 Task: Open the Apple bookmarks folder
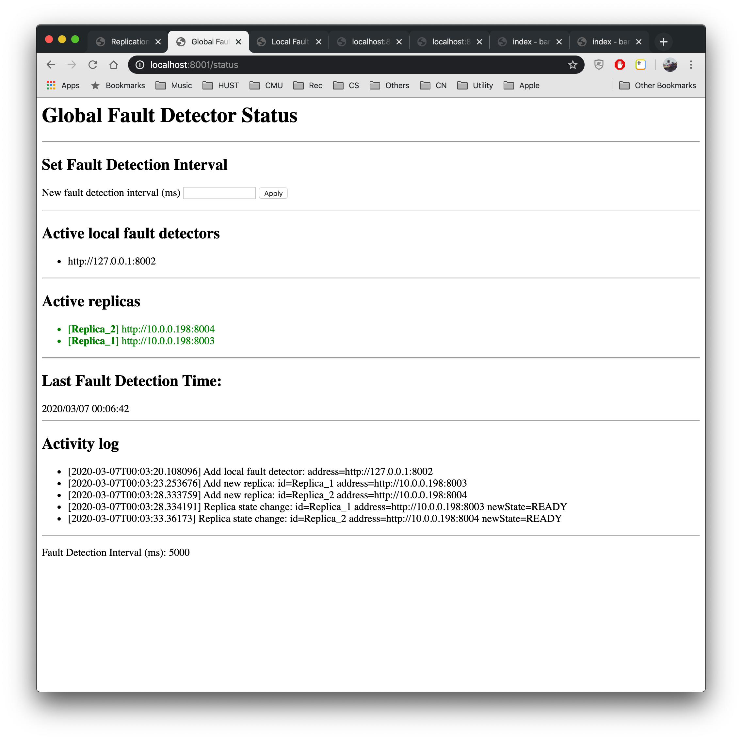tap(521, 85)
